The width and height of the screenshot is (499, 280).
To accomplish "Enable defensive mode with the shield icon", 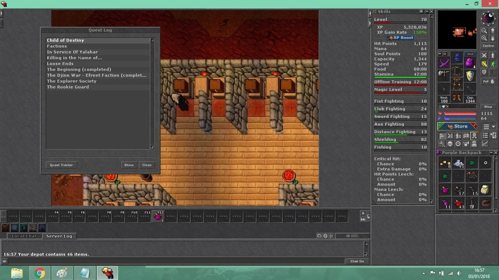I will (484, 72).
